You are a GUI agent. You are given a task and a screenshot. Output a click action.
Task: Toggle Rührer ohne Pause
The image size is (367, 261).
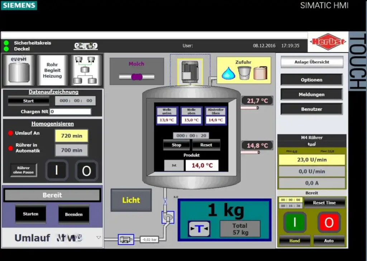tap(23, 170)
